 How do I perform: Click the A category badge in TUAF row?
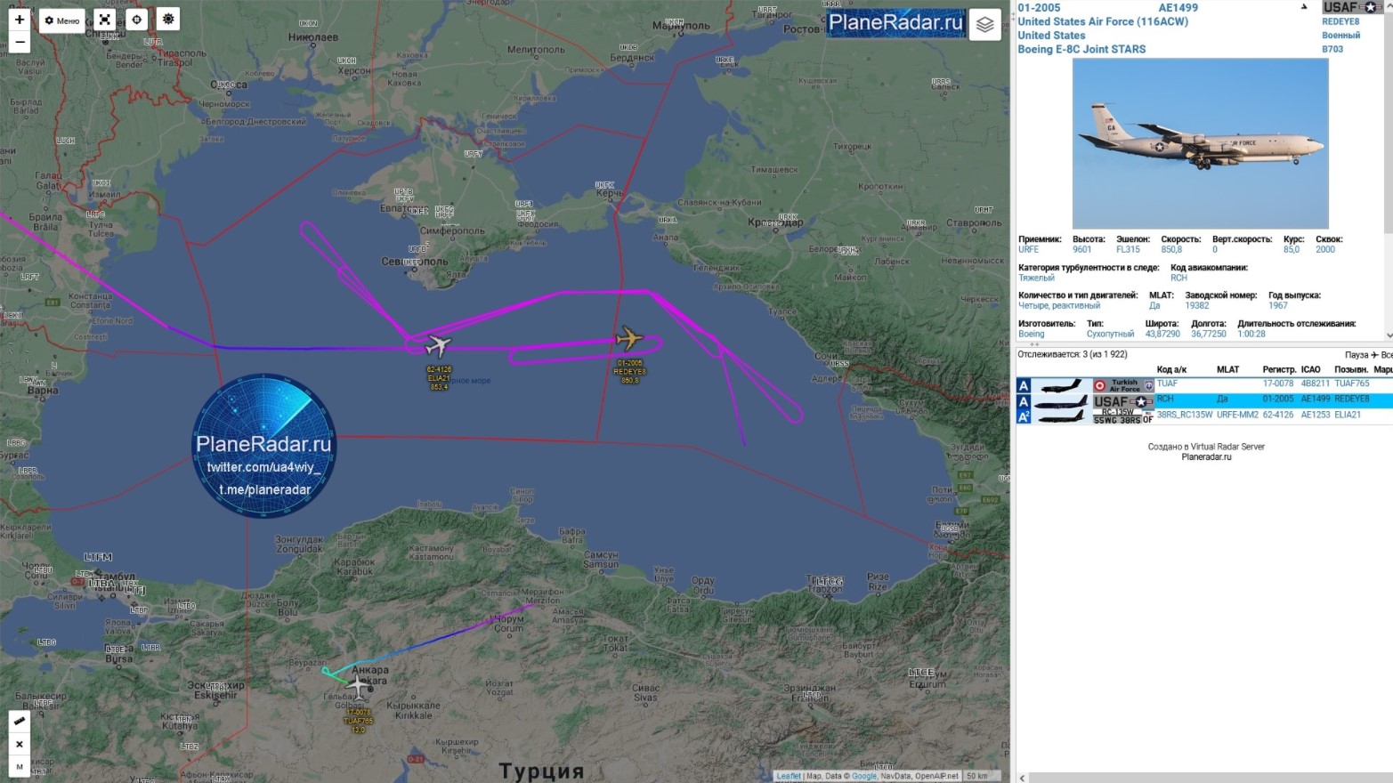pos(1024,385)
